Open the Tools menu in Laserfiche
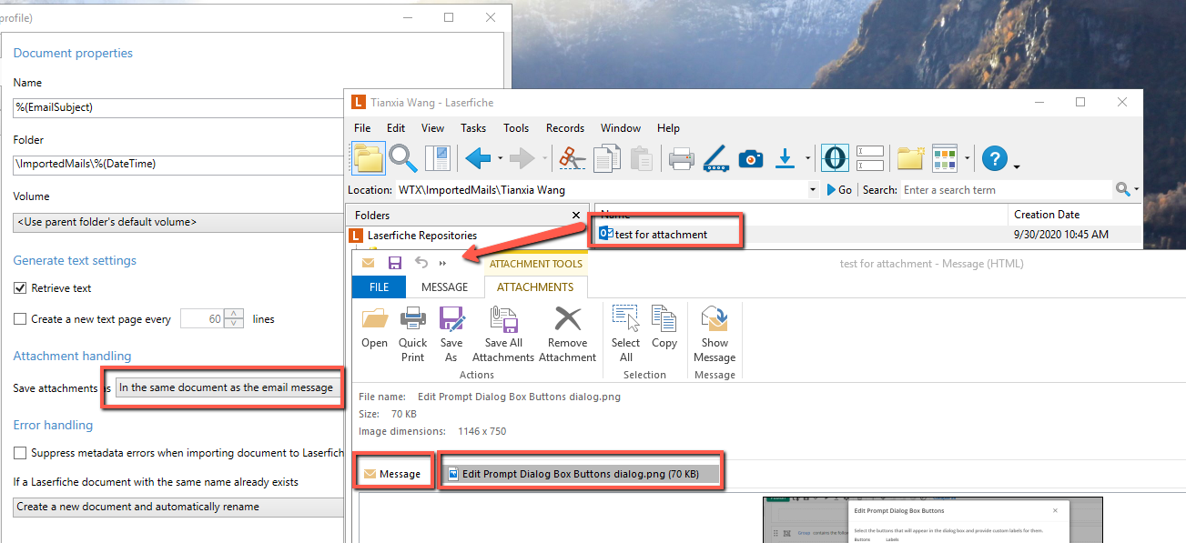Image resolution: width=1186 pixels, height=543 pixels. 516,128
